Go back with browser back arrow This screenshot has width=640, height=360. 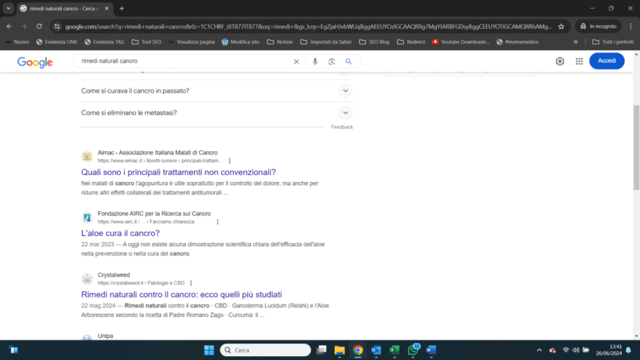pos(9,26)
